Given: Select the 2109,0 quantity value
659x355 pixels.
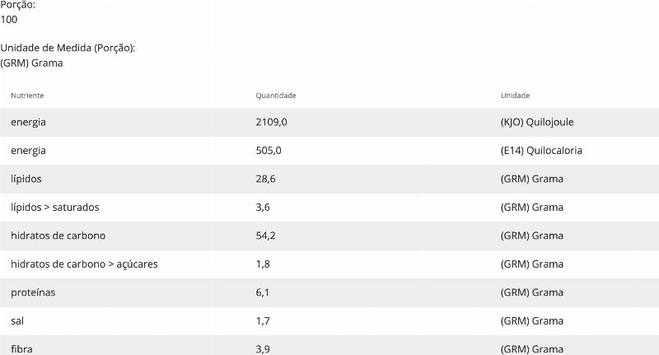Looking at the screenshot, I should tap(271, 122).
